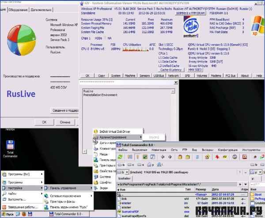Open directory history arrow in left panel
Screen dimensions: 265x218
point(246,184)
